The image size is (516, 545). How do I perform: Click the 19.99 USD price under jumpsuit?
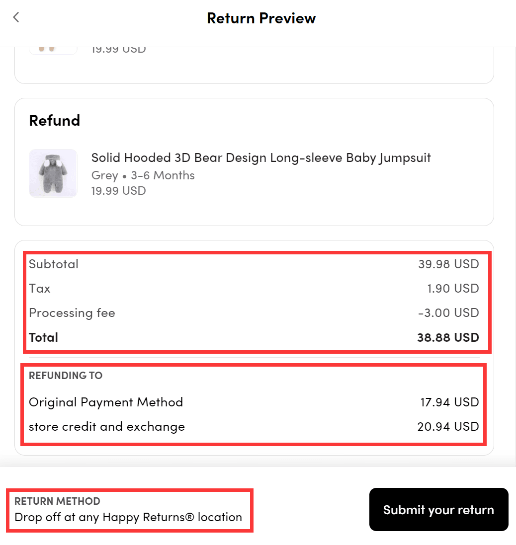(x=119, y=191)
